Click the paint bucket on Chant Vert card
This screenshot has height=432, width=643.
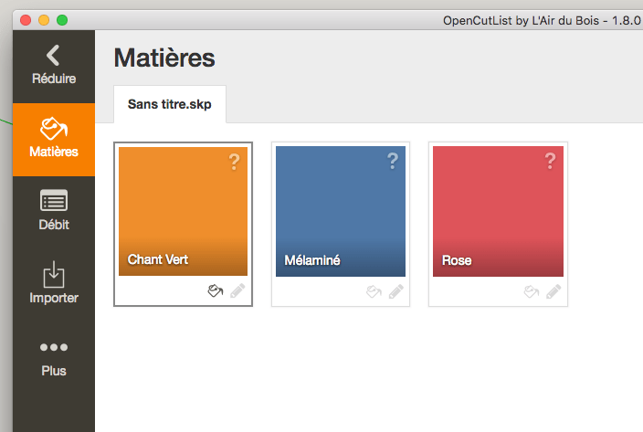click(x=216, y=291)
